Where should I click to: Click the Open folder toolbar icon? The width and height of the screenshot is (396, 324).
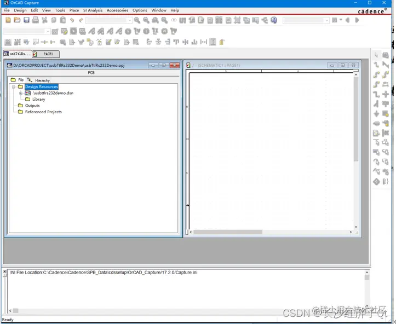coord(17,20)
